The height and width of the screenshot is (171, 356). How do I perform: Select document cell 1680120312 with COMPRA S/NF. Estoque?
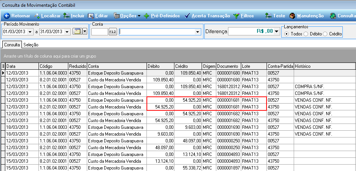(228, 86)
